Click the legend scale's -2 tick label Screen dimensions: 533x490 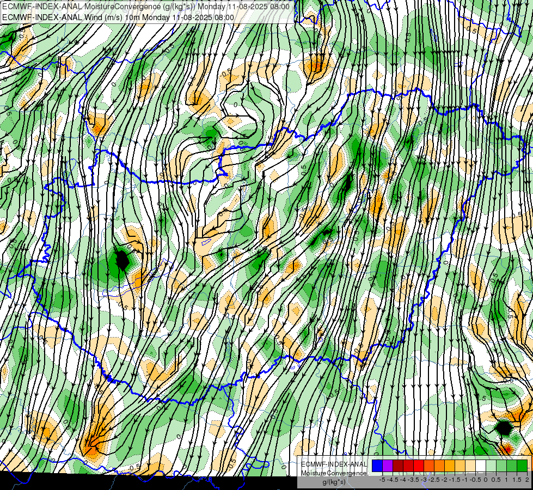(x=445, y=480)
